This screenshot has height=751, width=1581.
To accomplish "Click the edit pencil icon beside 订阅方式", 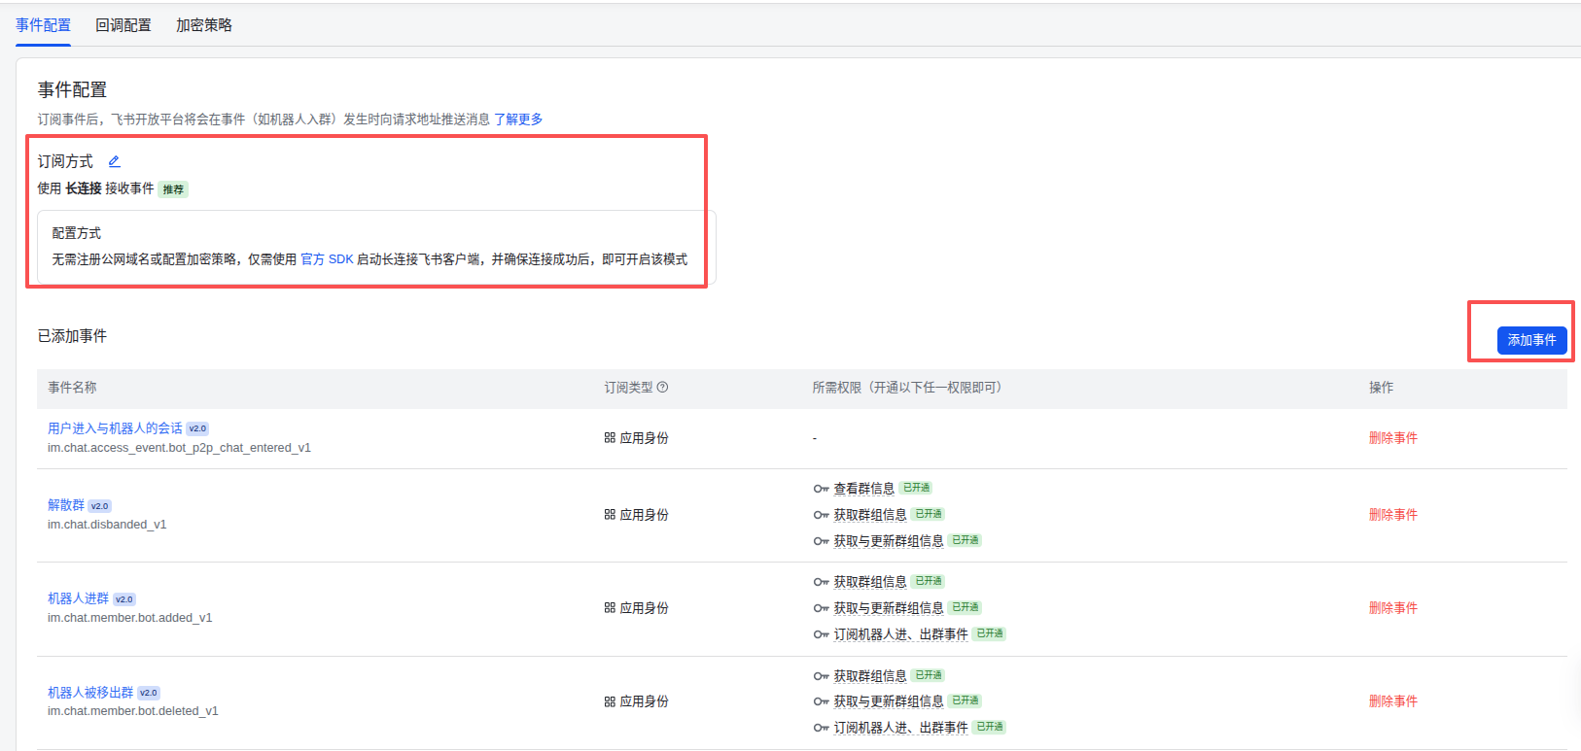I will (114, 161).
